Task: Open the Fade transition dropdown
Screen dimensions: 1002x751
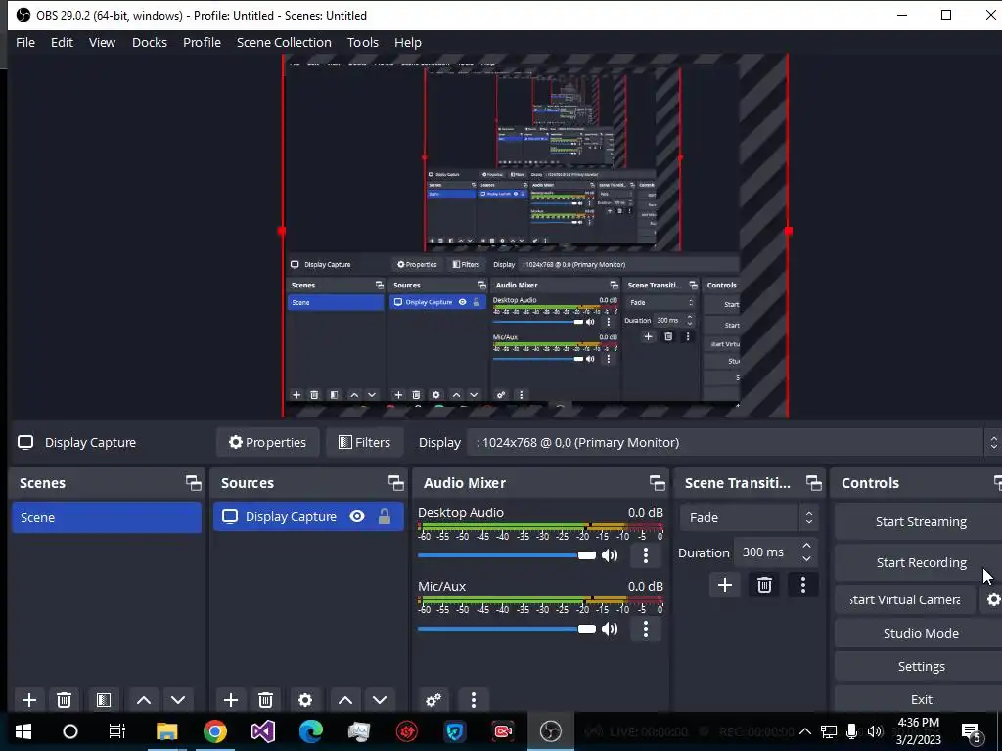Action: tap(749, 518)
